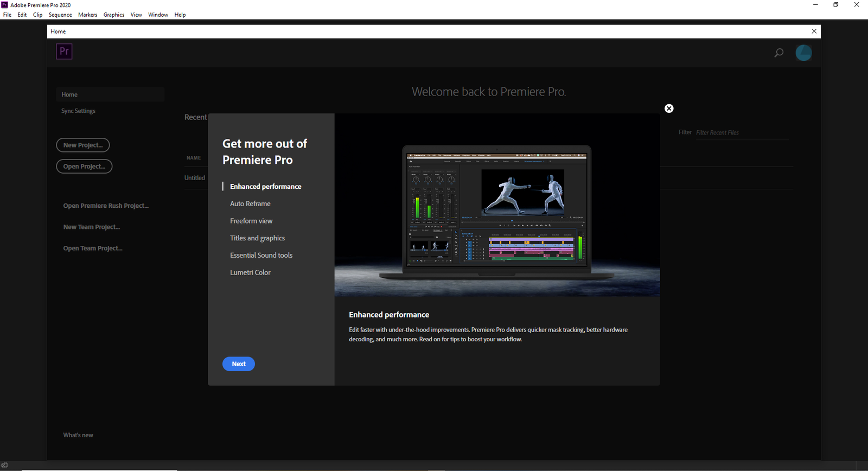Select Lumetri Color feature item
This screenshot has width=868, height=471.
tap(250, 272)
